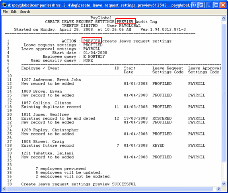Click 'Leave Approval Settings Code' column header
Screen dimensions: 228x193
coord(205,70)
